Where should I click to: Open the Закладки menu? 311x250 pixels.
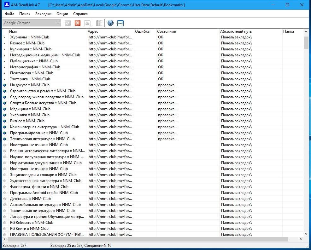pos(43,14)
